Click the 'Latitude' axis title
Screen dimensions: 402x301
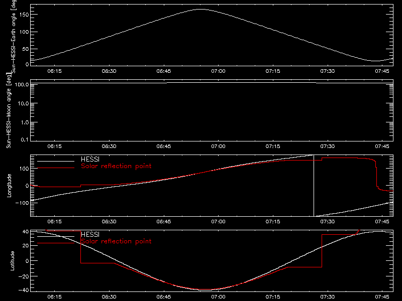coord(12,261)
